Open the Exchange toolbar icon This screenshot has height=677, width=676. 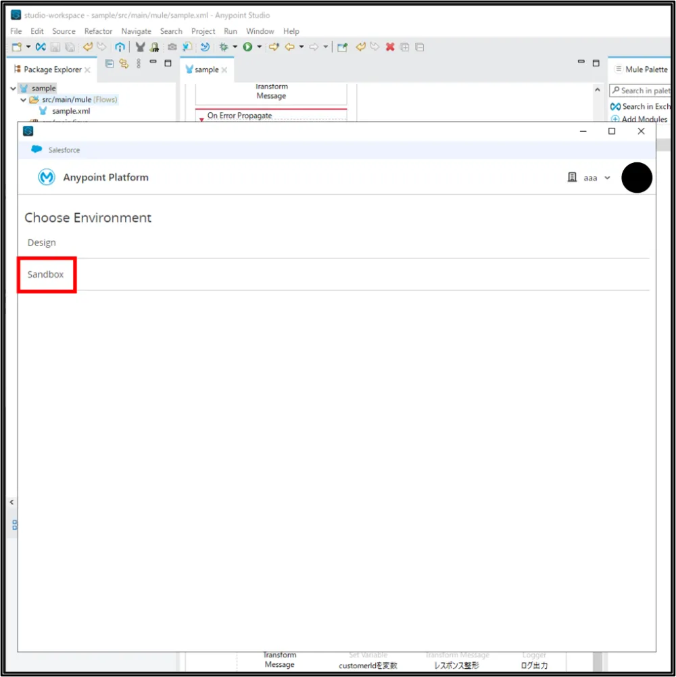coord(41,47)
